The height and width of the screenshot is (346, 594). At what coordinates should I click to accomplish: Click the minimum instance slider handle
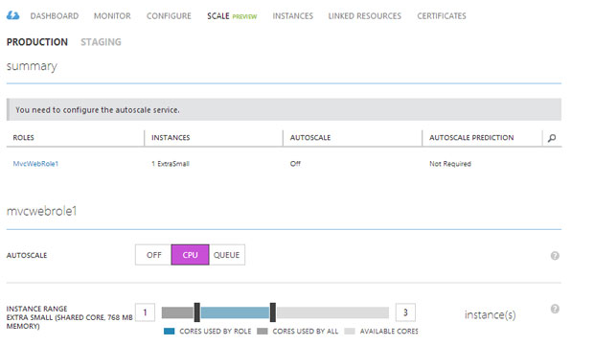coord(197,312)
